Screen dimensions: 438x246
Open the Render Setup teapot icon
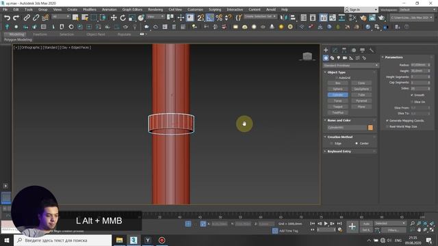click(x=363, y=18)
